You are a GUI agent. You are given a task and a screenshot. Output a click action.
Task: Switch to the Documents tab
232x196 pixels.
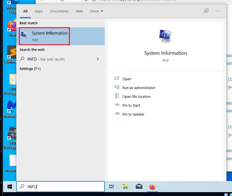click(59, 11)
